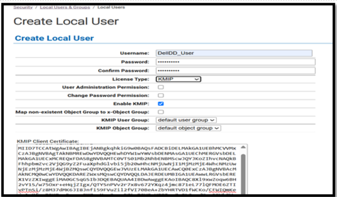
Task: Click the Password input field
Action: [236, 62]
